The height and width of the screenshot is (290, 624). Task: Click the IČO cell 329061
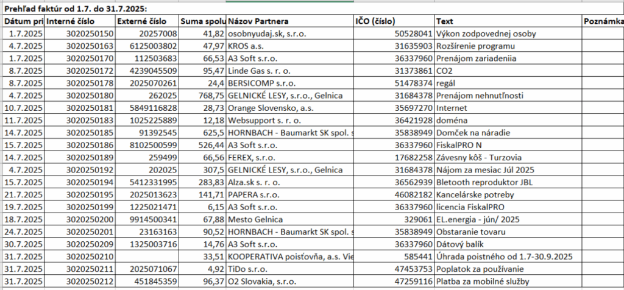(394, 219)
